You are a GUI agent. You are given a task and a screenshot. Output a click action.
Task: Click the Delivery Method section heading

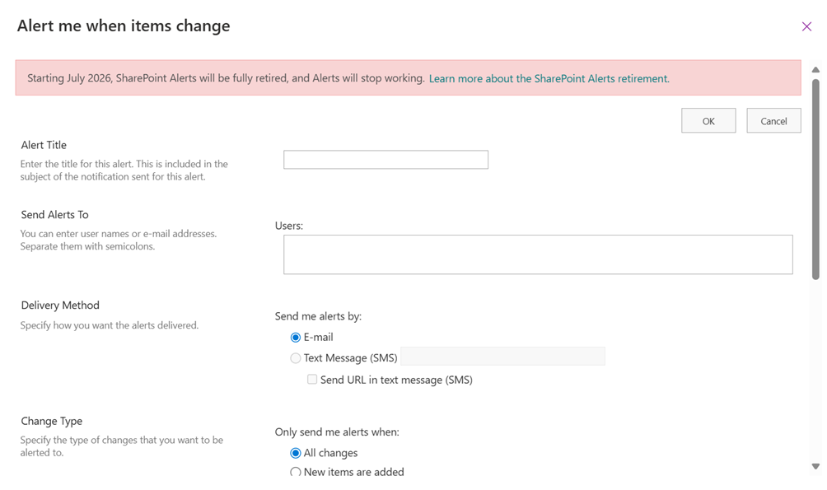59,305
